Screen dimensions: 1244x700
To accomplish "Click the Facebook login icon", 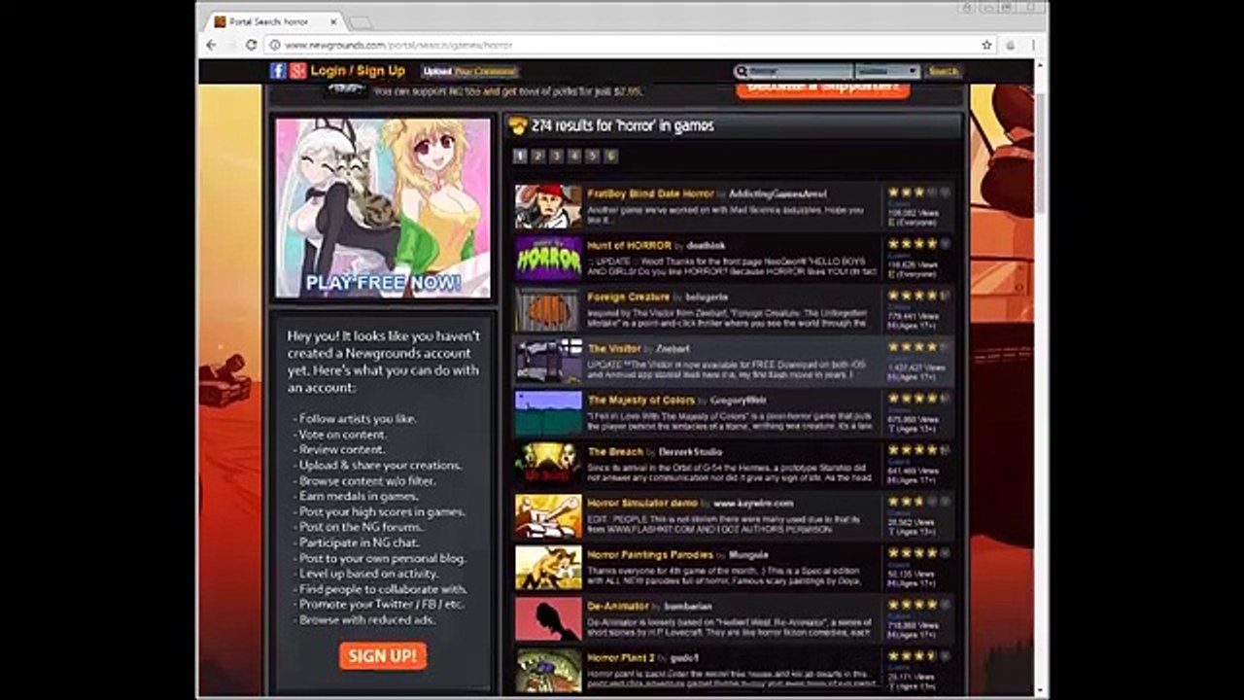I will point(278,71).
